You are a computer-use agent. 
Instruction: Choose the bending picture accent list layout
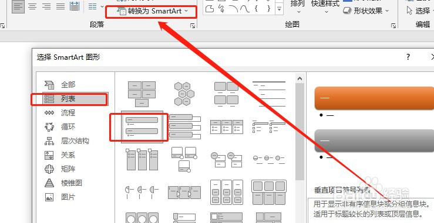click(x=184, y=159)
